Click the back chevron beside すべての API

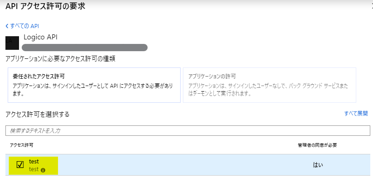tap(7, 26)
